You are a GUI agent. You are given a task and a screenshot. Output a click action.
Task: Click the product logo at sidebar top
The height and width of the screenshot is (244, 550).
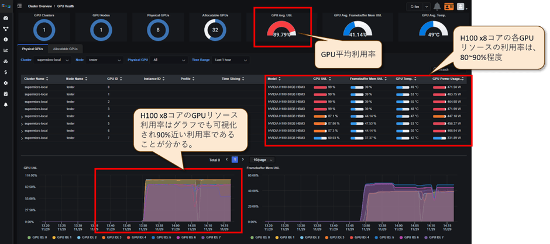[x=6, y=6]
